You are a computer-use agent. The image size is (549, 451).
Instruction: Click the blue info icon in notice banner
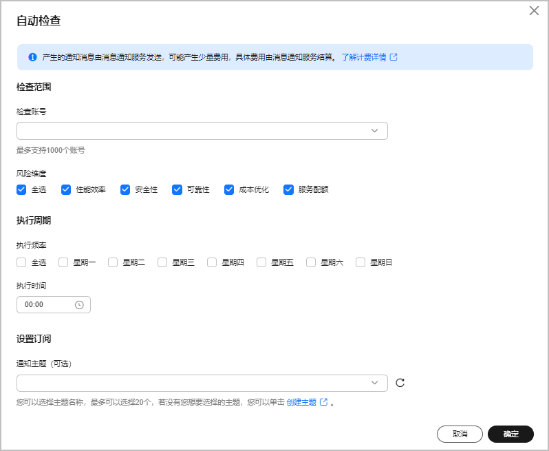pyautogui.click(x=32, y=57)
